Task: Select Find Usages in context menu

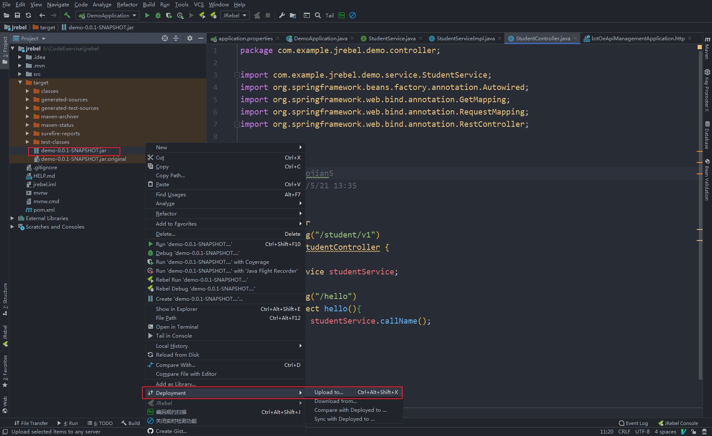Action: (225, 195)
